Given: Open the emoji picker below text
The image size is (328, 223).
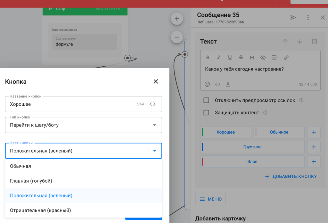Looking at the screenshot, I should (207, 84).
